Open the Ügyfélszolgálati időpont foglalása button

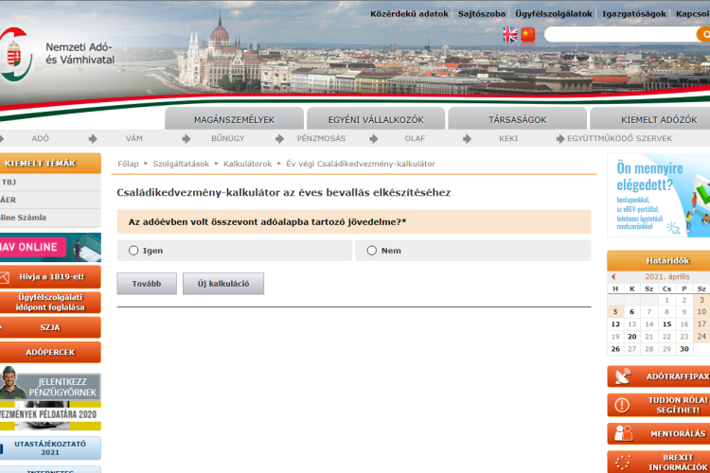[x=50, y=302]
